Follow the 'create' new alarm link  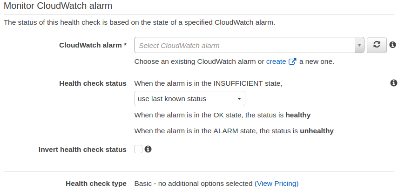pyautogui.click(x=276, y=61)
